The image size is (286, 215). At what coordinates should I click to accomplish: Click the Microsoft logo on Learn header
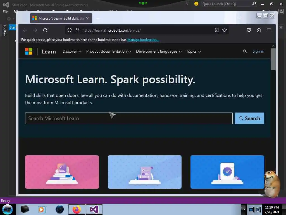pos(29,51)
